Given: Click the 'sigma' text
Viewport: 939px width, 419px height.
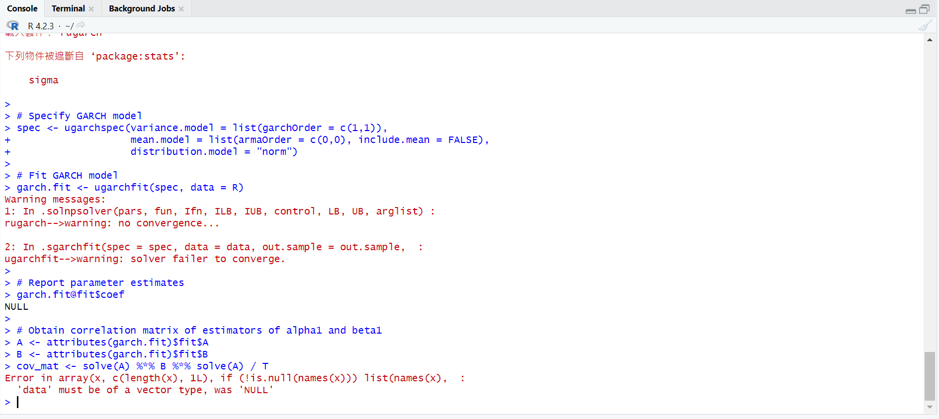Looking at the screenshot, I should (x=43, y=80).
